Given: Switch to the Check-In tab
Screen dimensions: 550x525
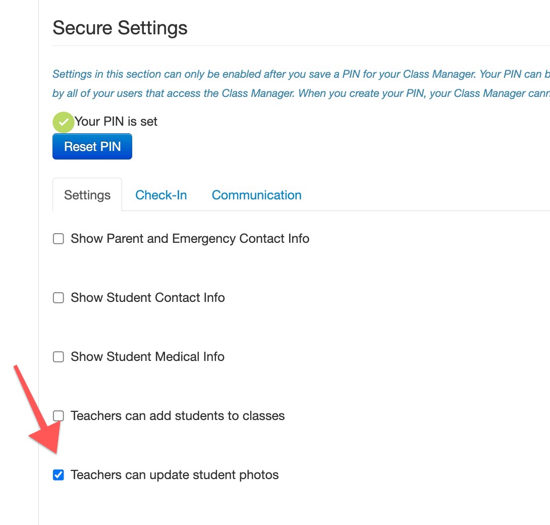Looking at the screenshot, I should tap(161, 195).
